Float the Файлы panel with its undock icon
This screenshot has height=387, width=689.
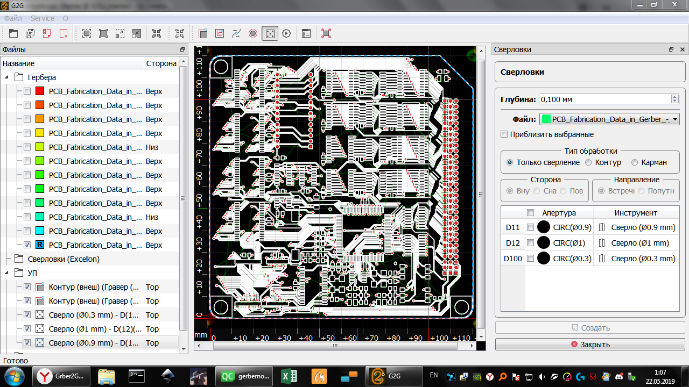[x=182, y=49]
